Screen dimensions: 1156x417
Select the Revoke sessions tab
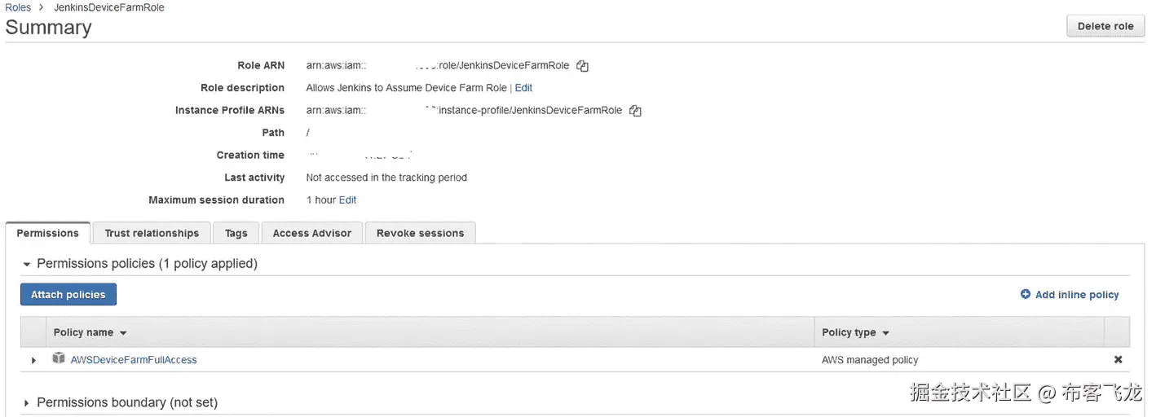pyautogui.click(x=420, y=233)
